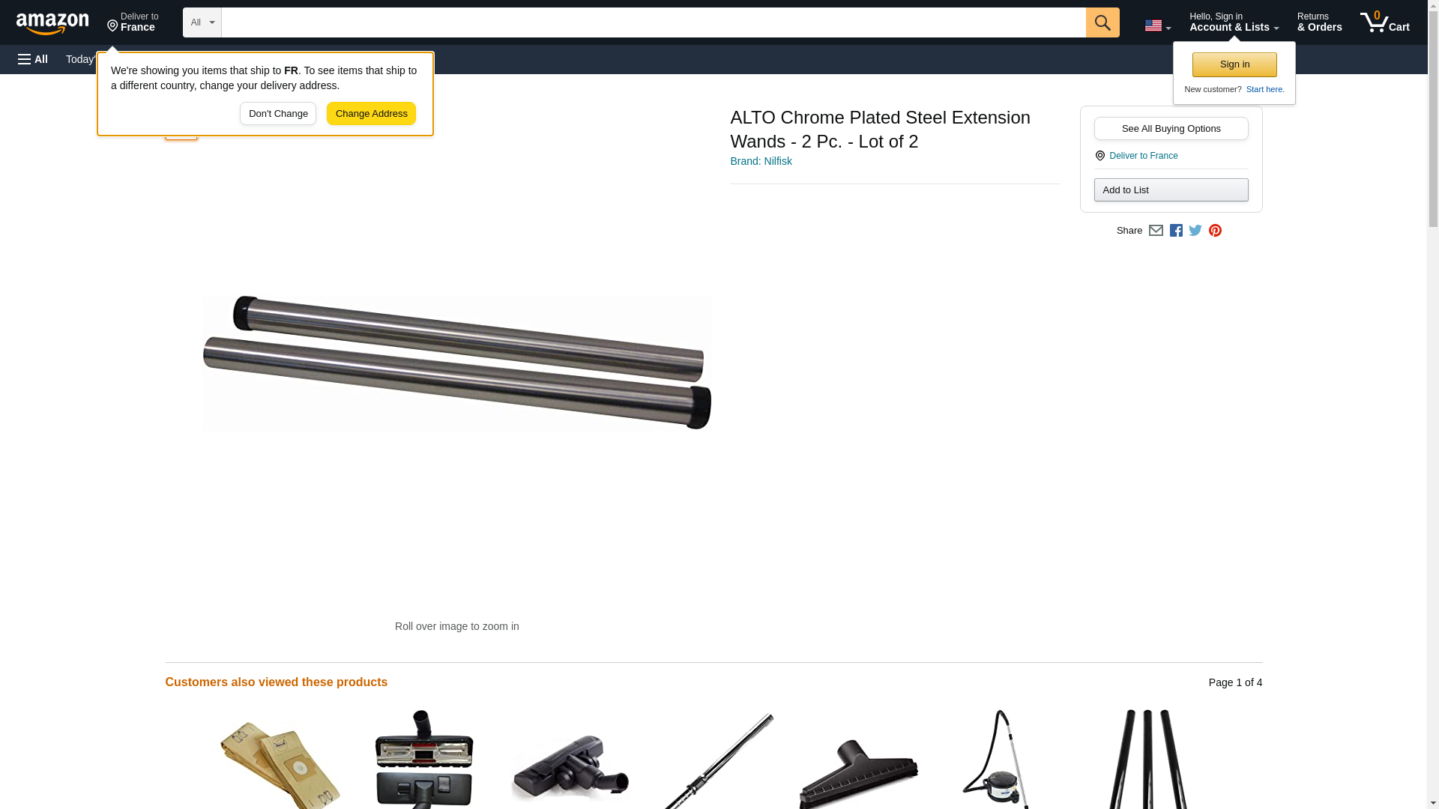
Task: Share product on Pinterest
Action: [1215, 231]
